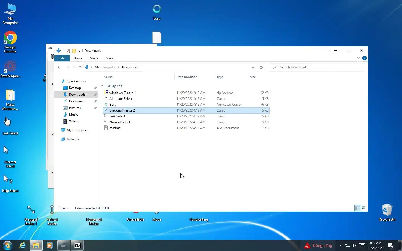Screen dimensions: 402x251
Task: Open the Recycle Bin
Action: click(x=387, y=213)
